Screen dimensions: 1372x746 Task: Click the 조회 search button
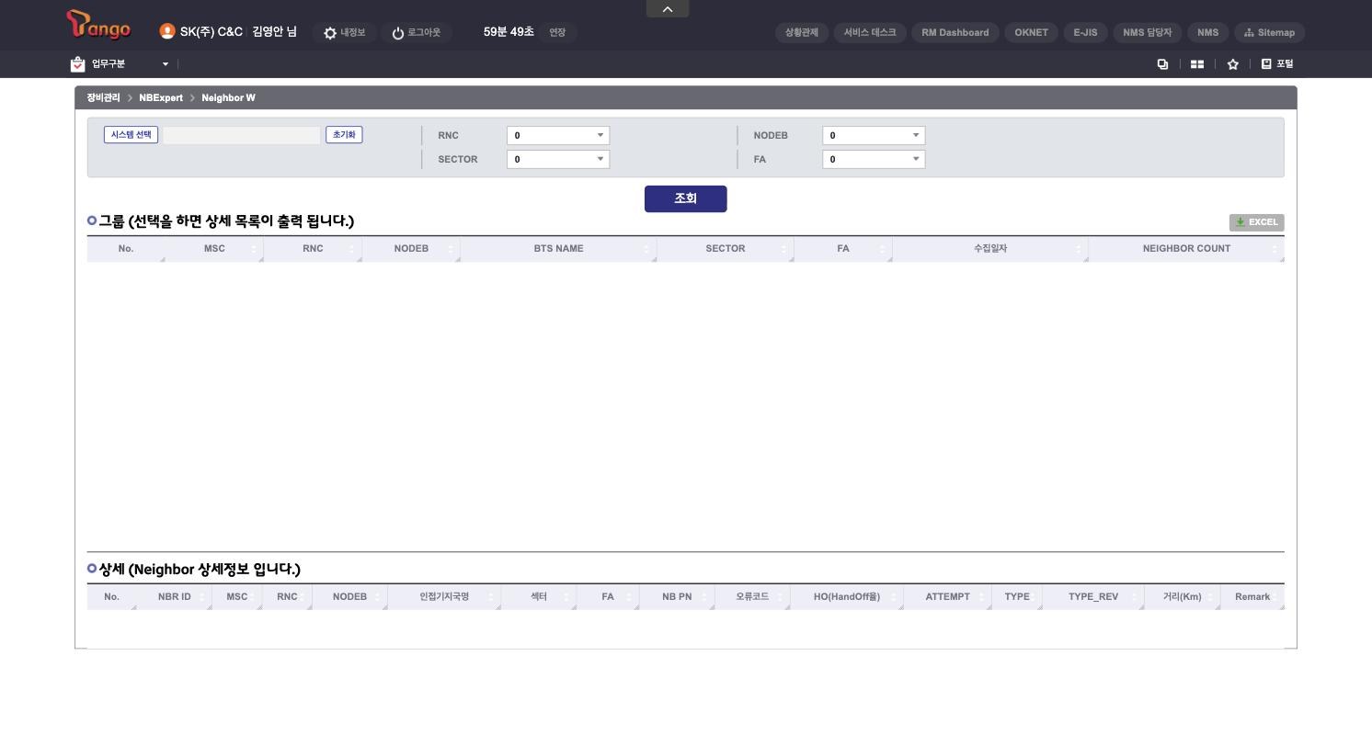tap(686, 198)
